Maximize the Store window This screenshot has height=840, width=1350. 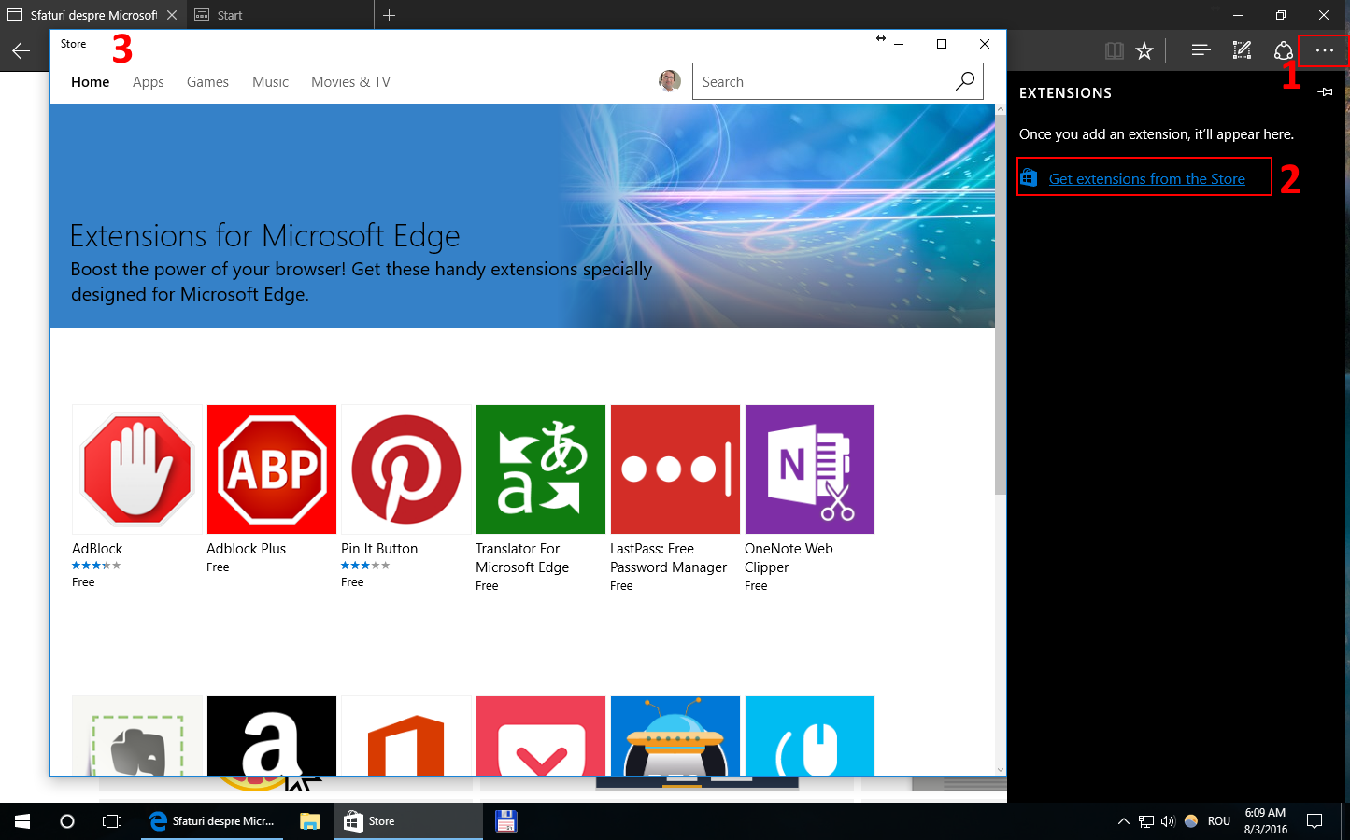942,44
